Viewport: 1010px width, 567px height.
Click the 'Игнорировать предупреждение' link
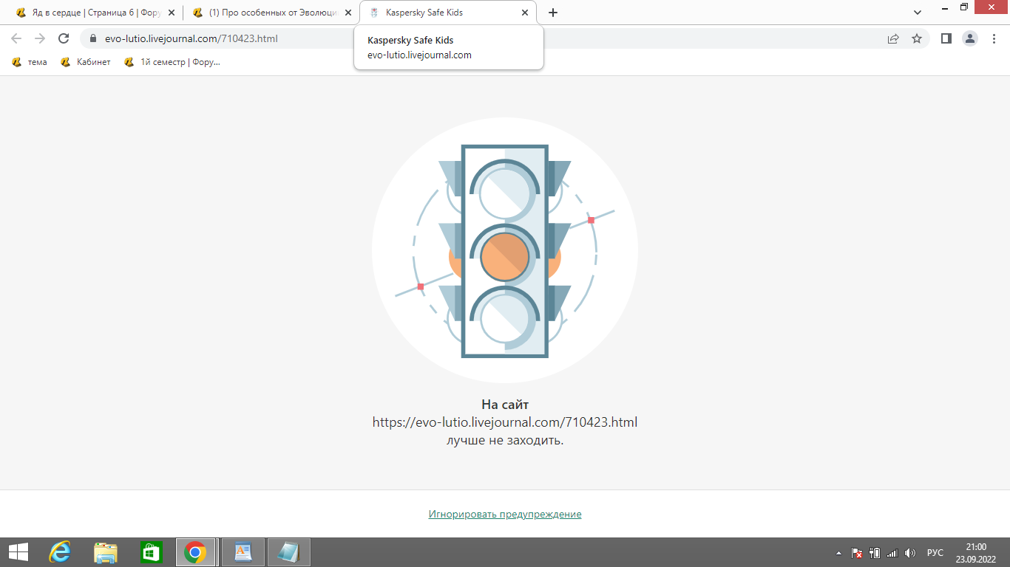(505, 514)
